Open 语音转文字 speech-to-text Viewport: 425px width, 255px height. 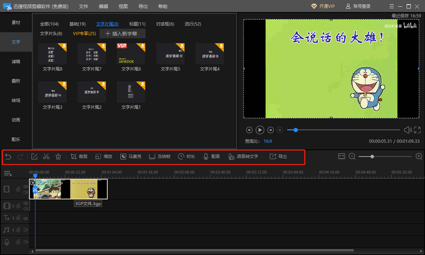click(x=243, y=156)
